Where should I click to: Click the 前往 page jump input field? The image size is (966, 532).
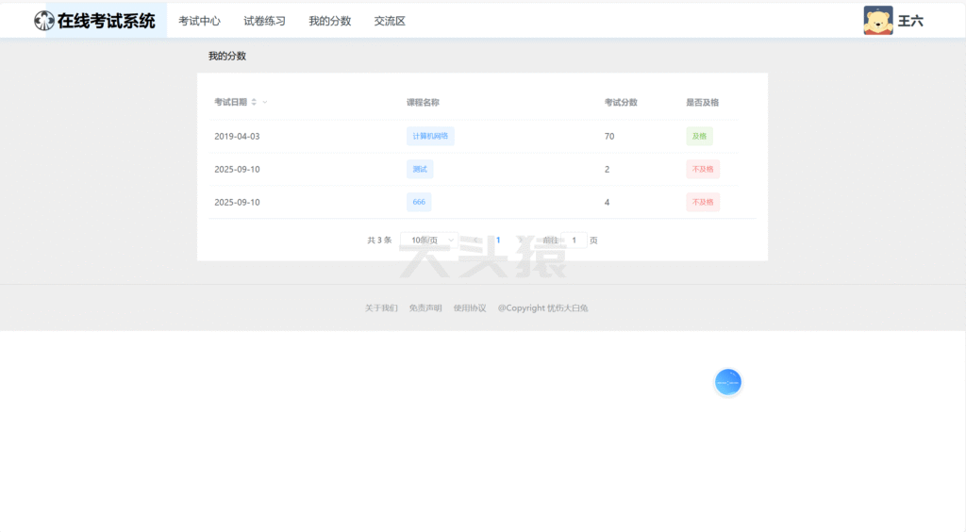[x=575, y=241]
